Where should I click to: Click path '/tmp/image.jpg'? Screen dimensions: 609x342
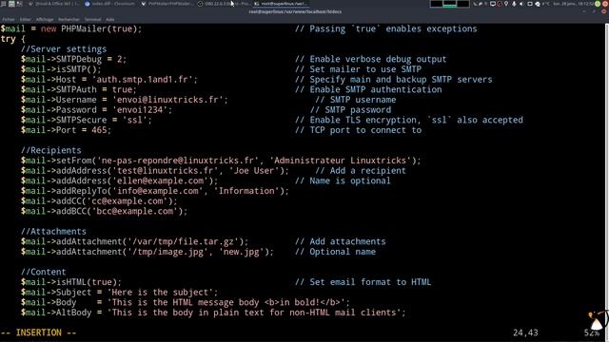pos(167,252)
